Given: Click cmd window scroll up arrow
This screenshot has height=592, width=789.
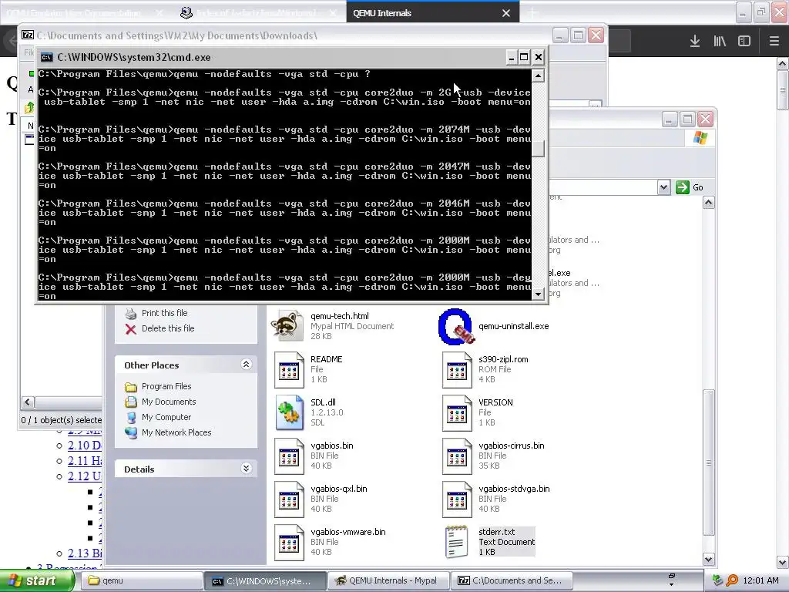Looking at the screenshot, I should [538, 76].
